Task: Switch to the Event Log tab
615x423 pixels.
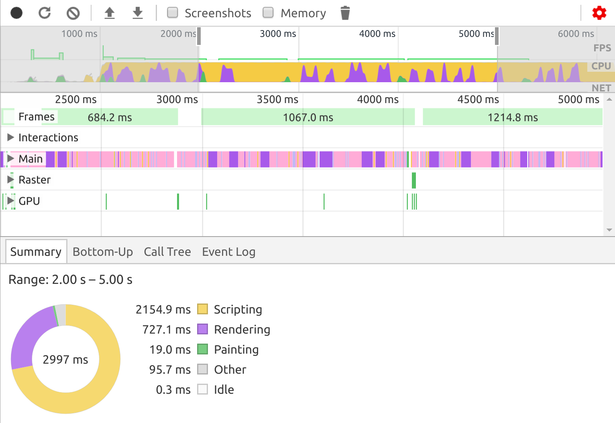Action: (228, 252)
